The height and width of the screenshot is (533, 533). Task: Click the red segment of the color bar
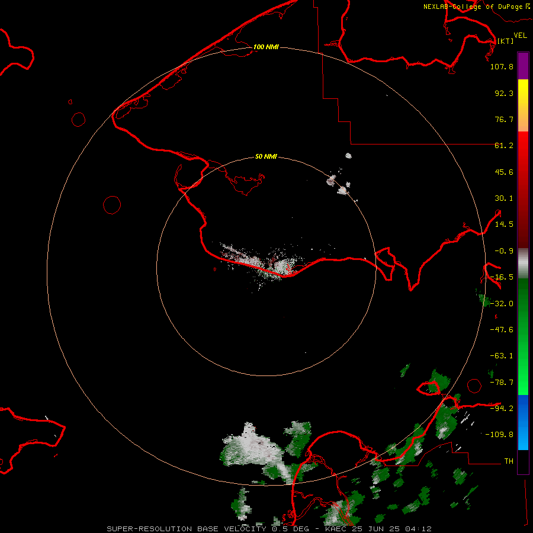[523, 190]
